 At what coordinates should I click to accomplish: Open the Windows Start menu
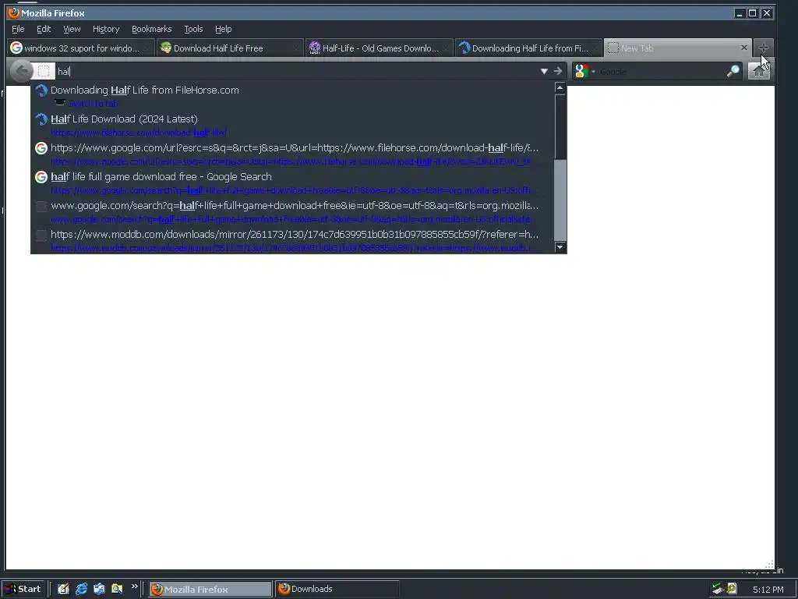coord(23,589)
